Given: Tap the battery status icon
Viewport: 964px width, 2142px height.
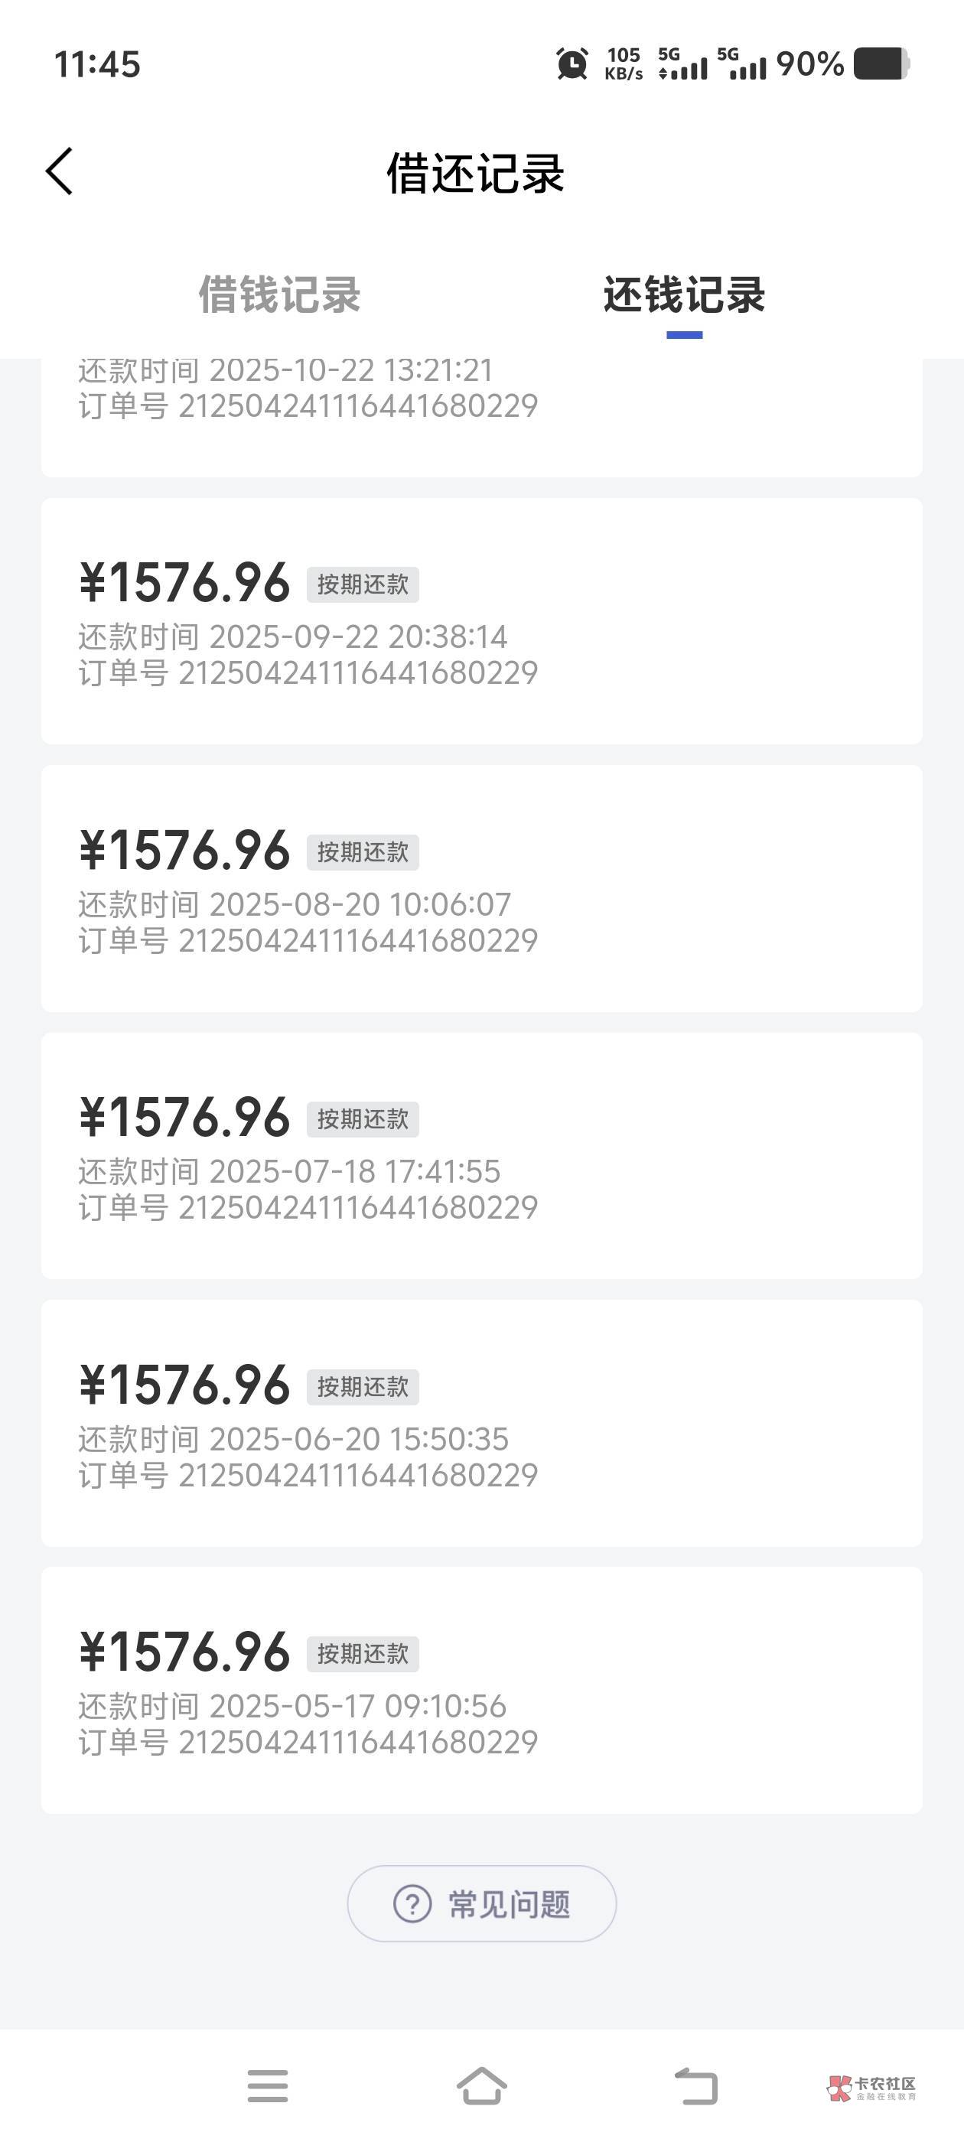Looking at the screenshot, I should coord(881,64).
